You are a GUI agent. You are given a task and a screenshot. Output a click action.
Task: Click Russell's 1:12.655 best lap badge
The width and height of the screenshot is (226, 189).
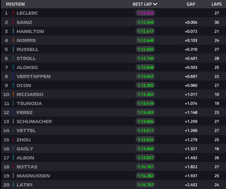(145, 49)
